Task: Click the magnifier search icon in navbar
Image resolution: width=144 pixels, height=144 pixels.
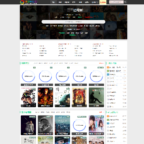Action: (x=125, y=2)
